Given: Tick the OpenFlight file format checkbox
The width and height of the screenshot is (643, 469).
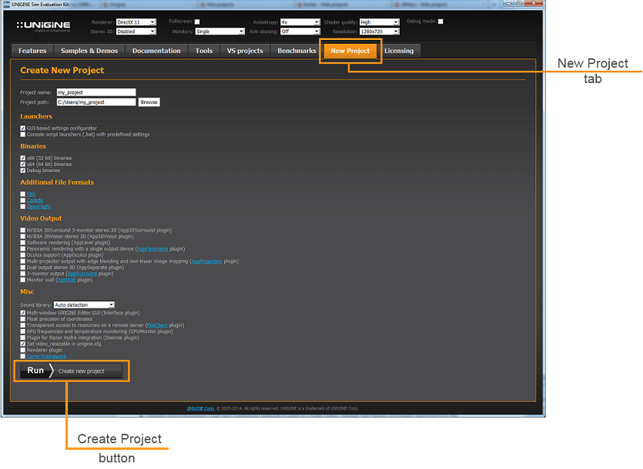Looking at the screenshot, I should pyautogui.click(x=23, y=207).
